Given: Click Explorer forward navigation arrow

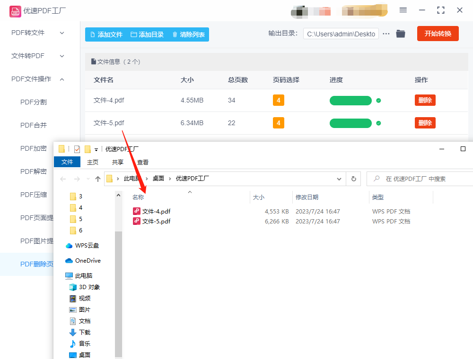Looking at the screenshot, I should tap(77, 179).
